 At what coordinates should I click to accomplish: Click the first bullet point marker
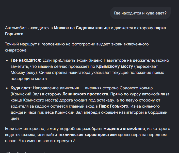click(x=7, y=60)
